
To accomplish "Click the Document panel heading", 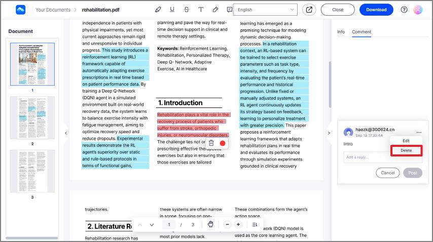I will (20, 31).
